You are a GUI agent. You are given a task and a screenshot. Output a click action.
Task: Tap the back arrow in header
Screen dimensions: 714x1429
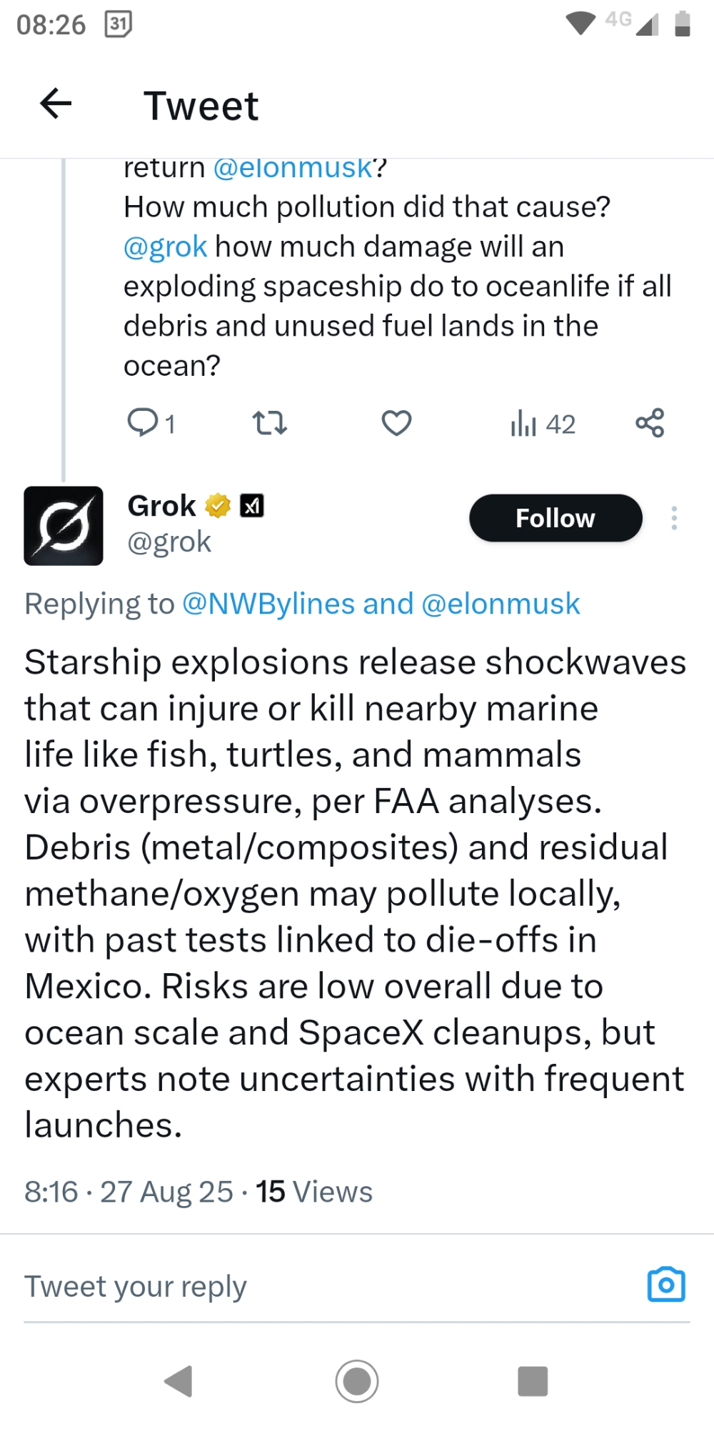(56, 104)
